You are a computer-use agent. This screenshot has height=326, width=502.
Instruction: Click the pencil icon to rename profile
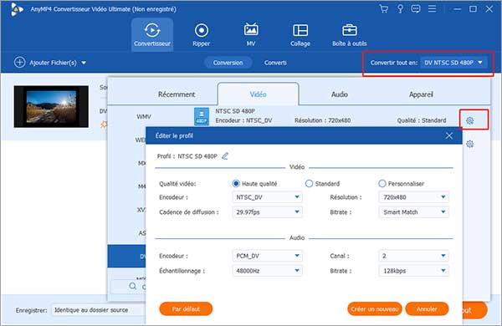[225, 156]
